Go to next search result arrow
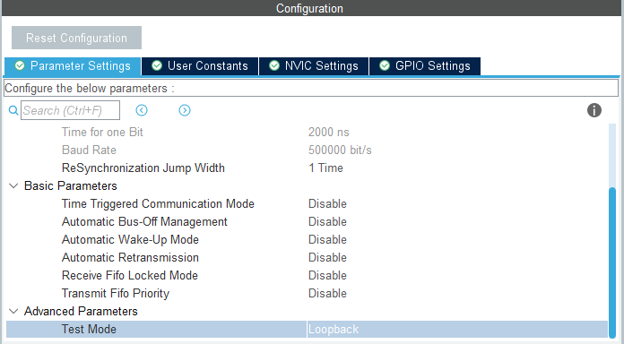The height and width of the screenshot is (344, 624). coord(185,110)
